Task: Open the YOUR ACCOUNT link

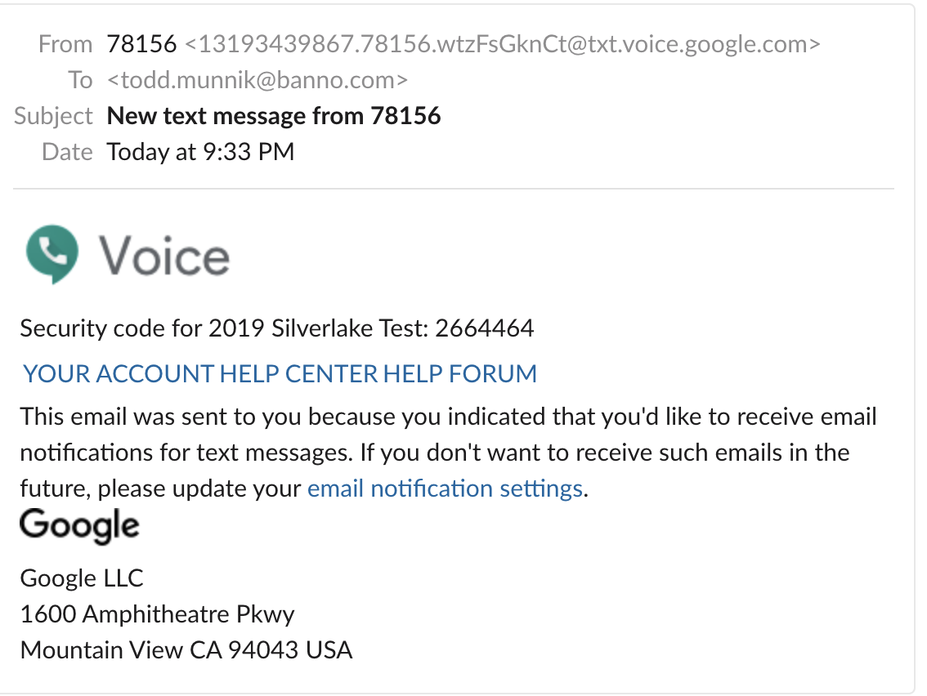Action: click(x=119, y=374)
